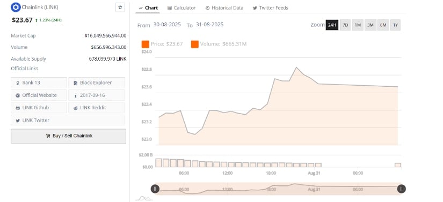Click the $23.67 current price text
443x202 pixels.
23,20
